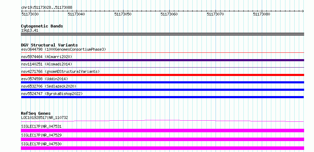The height and width of the screenshot is (152, 314).
Task: Click the thick purple nsv5974464 variant bar
Action: [162, 60]
